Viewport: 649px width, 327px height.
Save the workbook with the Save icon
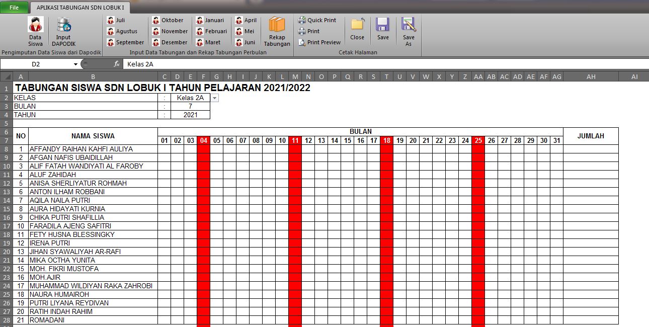[x=383, y=30]
